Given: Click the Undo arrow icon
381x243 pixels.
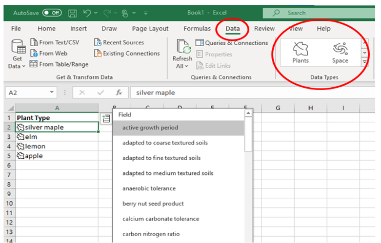Looking at the screenshot, I should tap(87, 13).
